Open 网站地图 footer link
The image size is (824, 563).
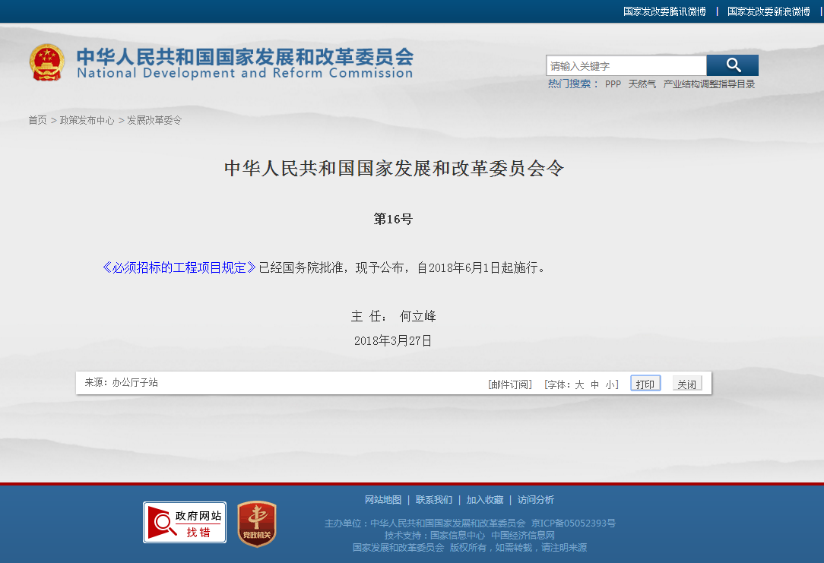point(383,500)
